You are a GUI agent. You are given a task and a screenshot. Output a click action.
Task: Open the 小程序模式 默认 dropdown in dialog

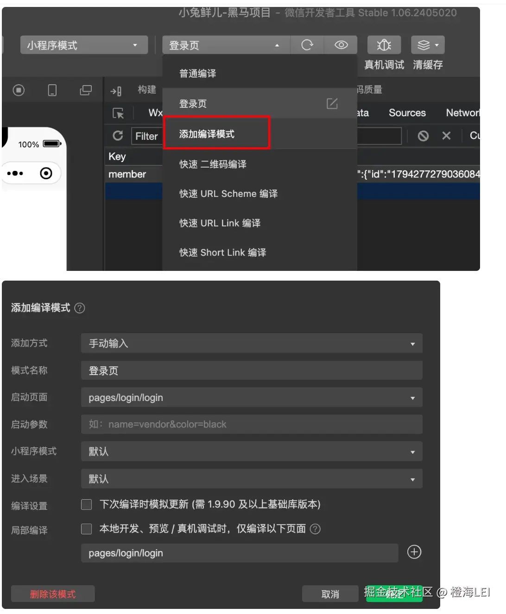click(252, 451)
